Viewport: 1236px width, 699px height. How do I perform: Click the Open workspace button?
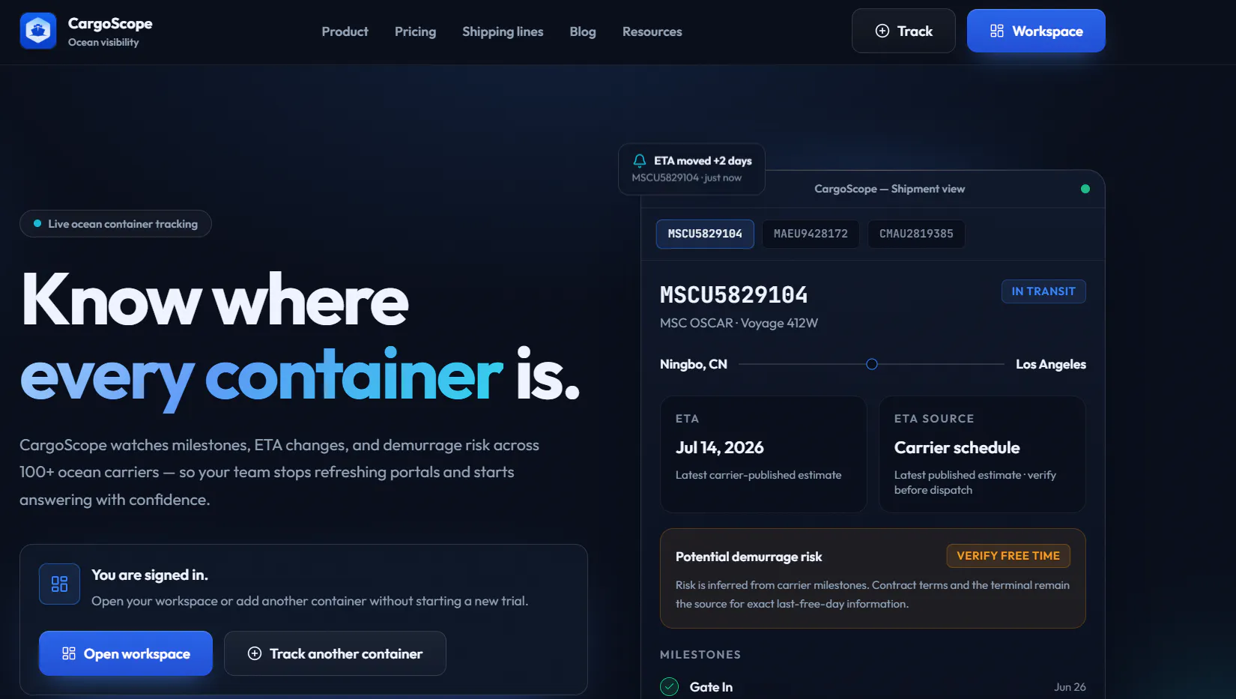pyautogui.click(x=126, y=653)
